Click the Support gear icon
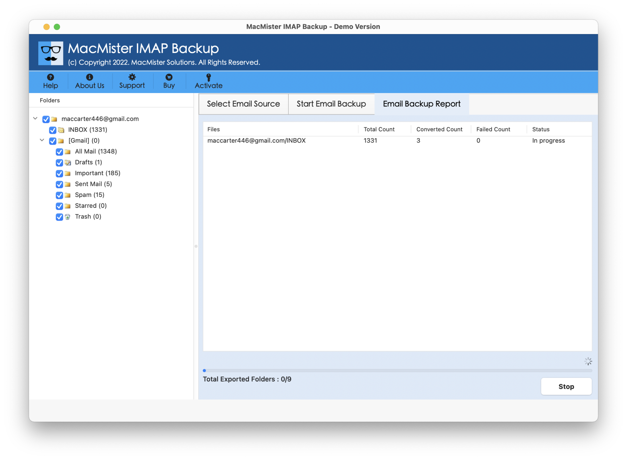 pyautogui.click(x=132, y=77)
